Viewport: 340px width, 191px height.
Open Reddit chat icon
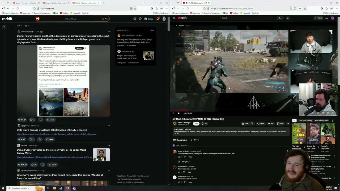point(140,19)
